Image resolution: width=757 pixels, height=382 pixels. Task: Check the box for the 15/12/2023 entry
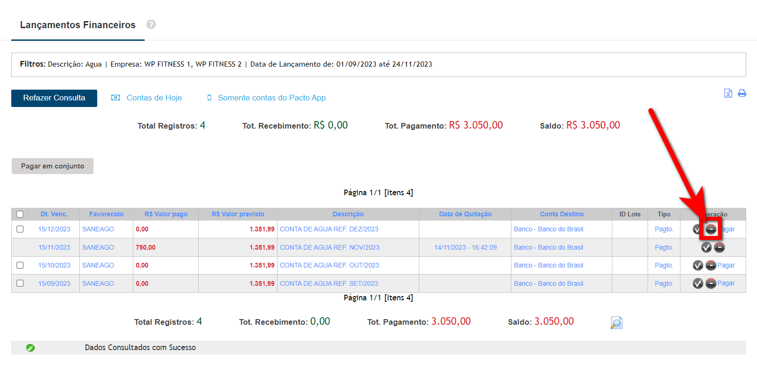coord(20,229)
